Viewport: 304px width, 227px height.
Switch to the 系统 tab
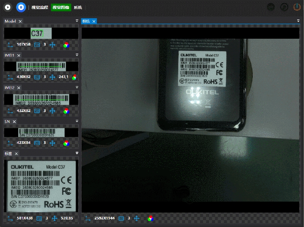pyautogui.click(x=78, y=7)
